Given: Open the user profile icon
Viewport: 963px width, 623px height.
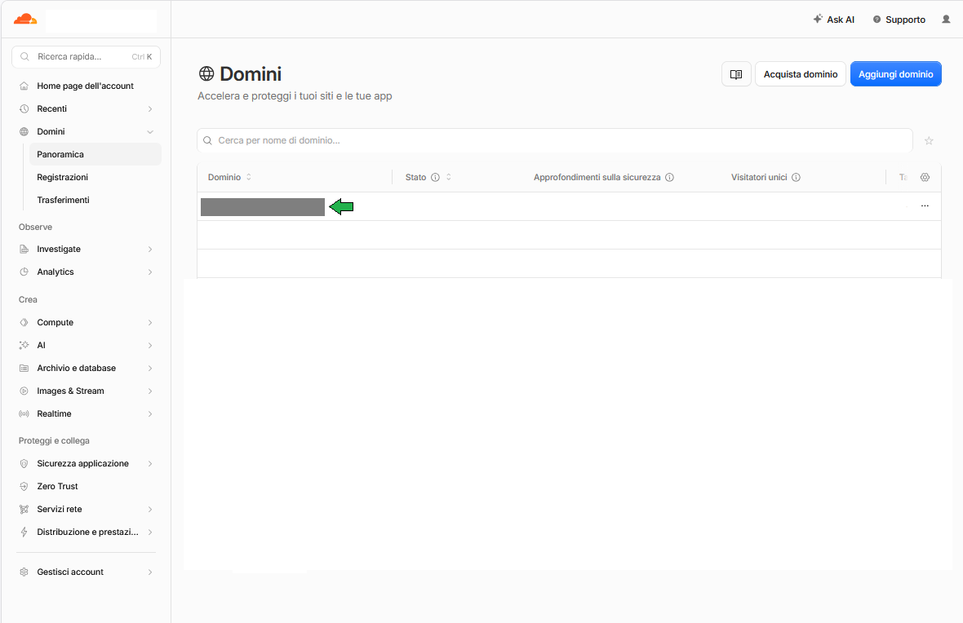Looking at the screenshot, I should (x=946, y=20).
